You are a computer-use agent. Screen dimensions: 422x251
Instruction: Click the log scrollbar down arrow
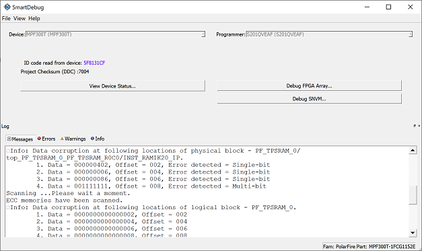[x=413, y=233]
